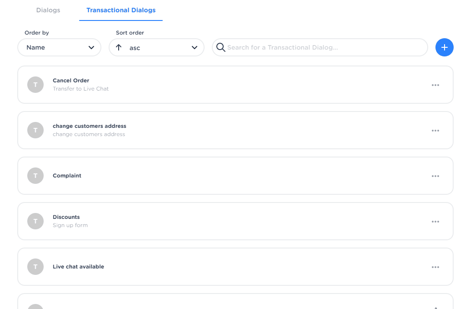The height and width of the screenshot is (309, 470).
Task: Open the three-dot menu for Complaint
Action: [435, 176]
